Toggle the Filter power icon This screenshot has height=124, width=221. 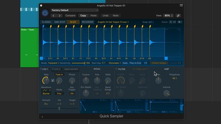[x=116, y=69]
